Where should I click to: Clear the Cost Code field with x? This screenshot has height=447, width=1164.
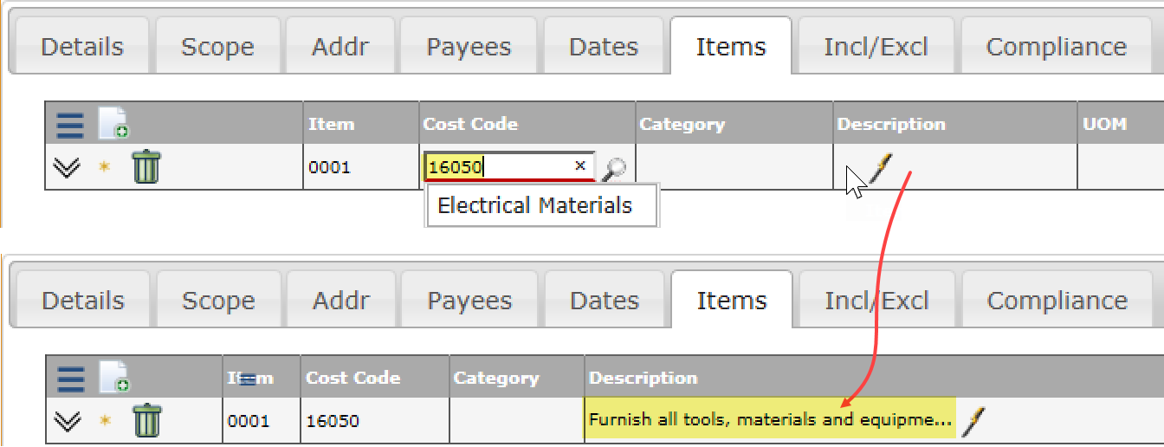[580, 165]
